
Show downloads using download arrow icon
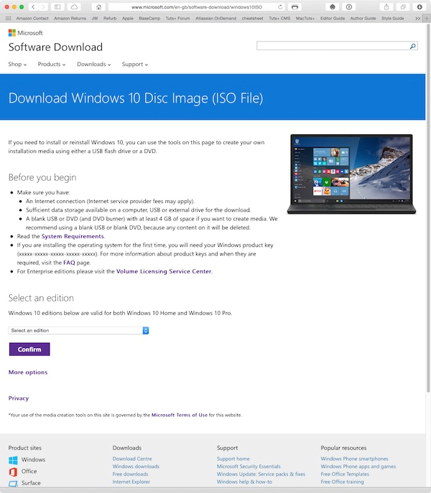click(x=420, y=6)
